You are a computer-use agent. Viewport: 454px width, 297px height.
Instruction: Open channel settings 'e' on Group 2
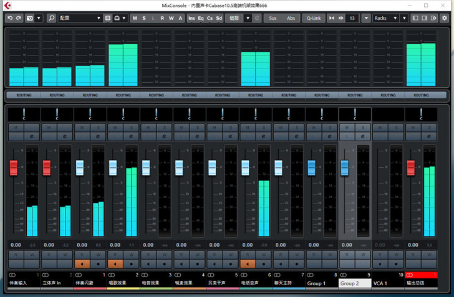pos(362,136)
